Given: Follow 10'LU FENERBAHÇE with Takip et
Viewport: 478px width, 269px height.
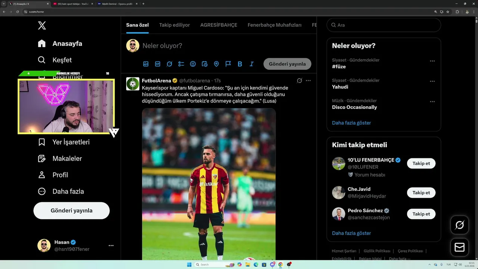Looking at the screenshot, I should point(421,163).
